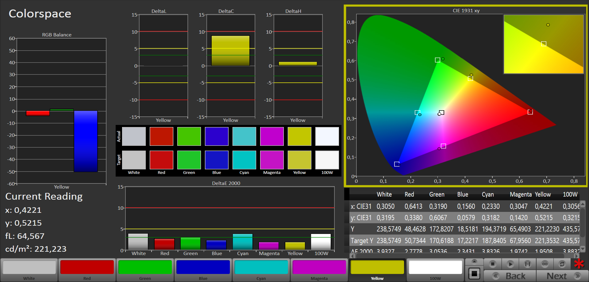
Task: Click the table cell '172,8207'
Action: click(441, 229)
